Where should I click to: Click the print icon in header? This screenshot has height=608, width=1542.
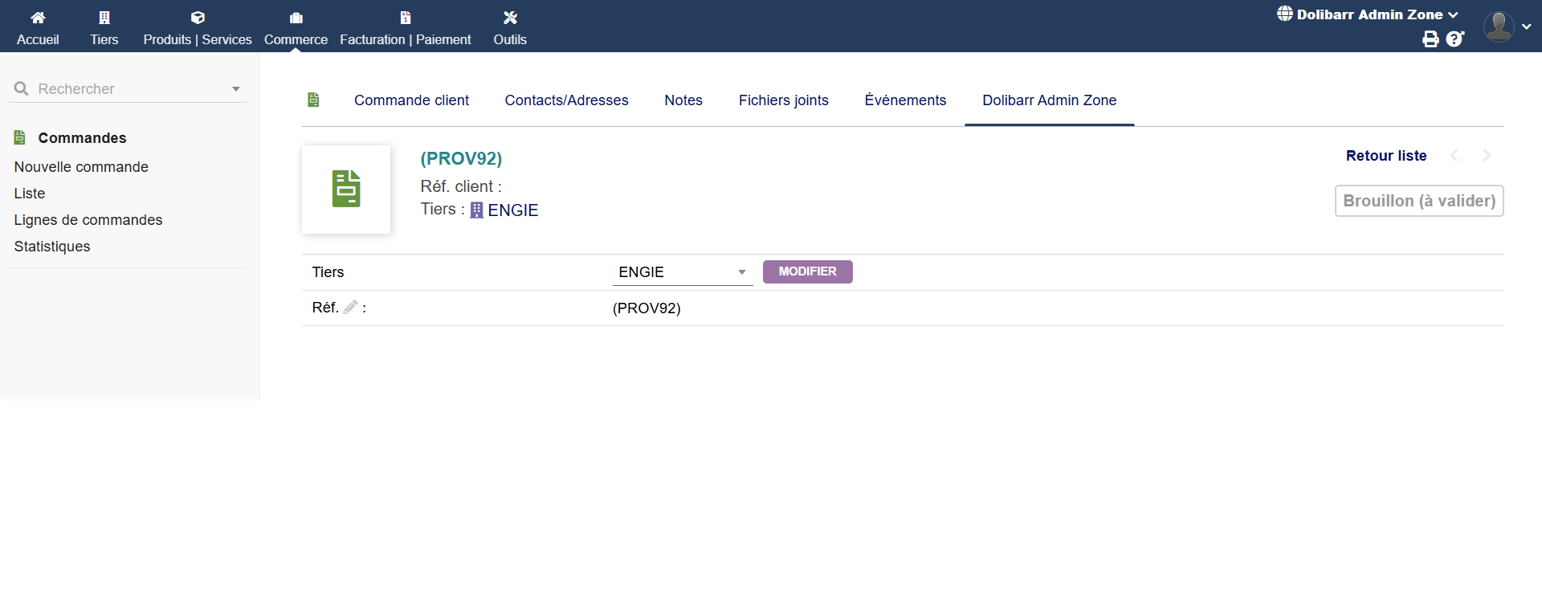click(x=1430, y=39)
